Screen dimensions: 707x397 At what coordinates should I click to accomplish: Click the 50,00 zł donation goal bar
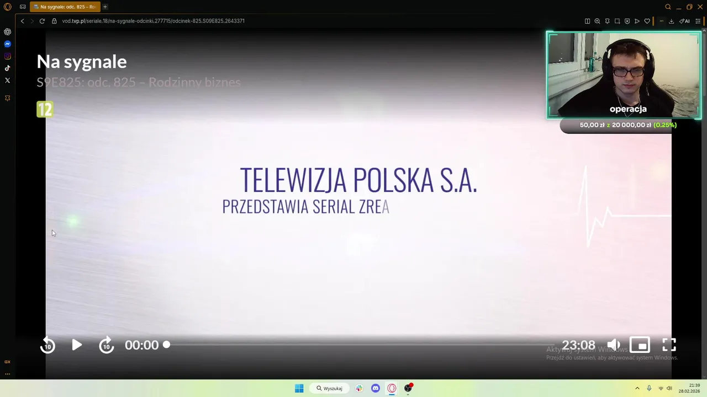click(618, 125)
